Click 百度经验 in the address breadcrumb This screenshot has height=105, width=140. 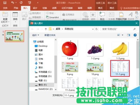click(69, 29)
